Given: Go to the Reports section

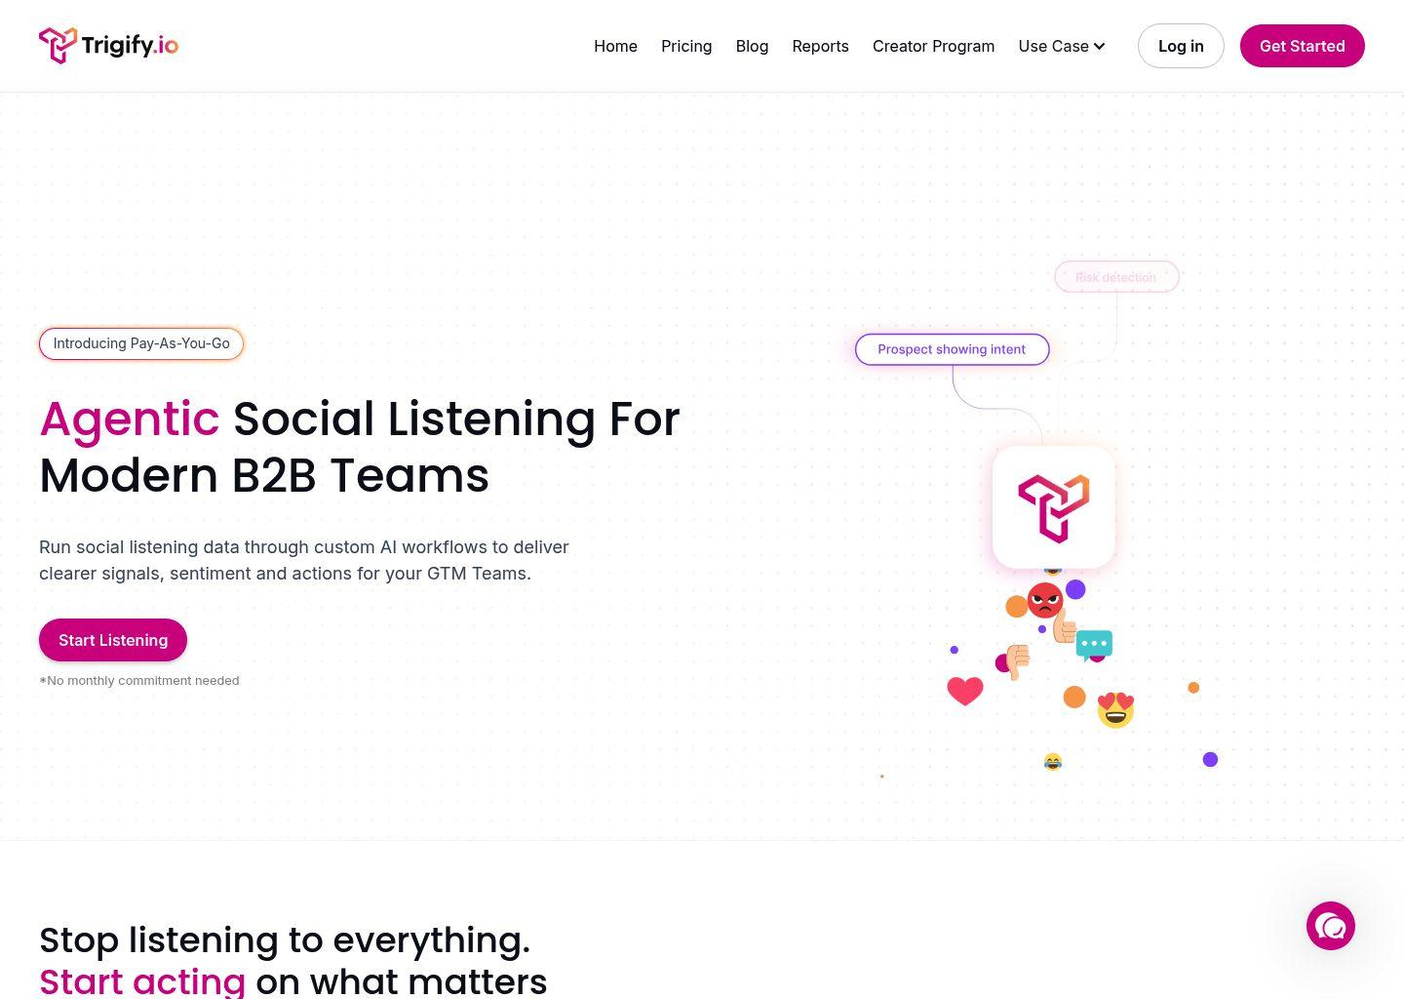Looking at the screenshot, I should (x=820, y=46).
